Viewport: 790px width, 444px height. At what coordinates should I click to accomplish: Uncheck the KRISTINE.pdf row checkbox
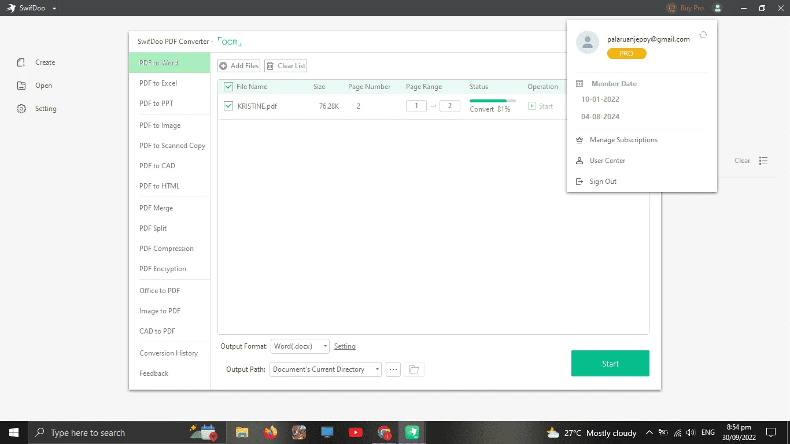[228, 106]
